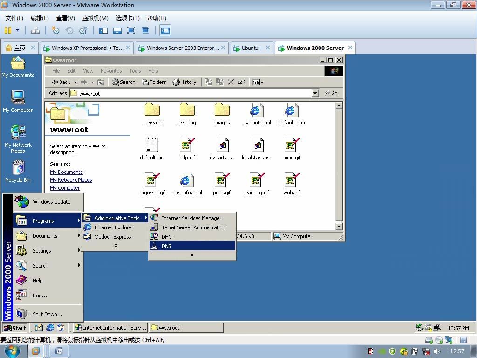Screen dimensions: 477x358
Task: Expand hidden Programs menu items chevron
Action: 116,246
